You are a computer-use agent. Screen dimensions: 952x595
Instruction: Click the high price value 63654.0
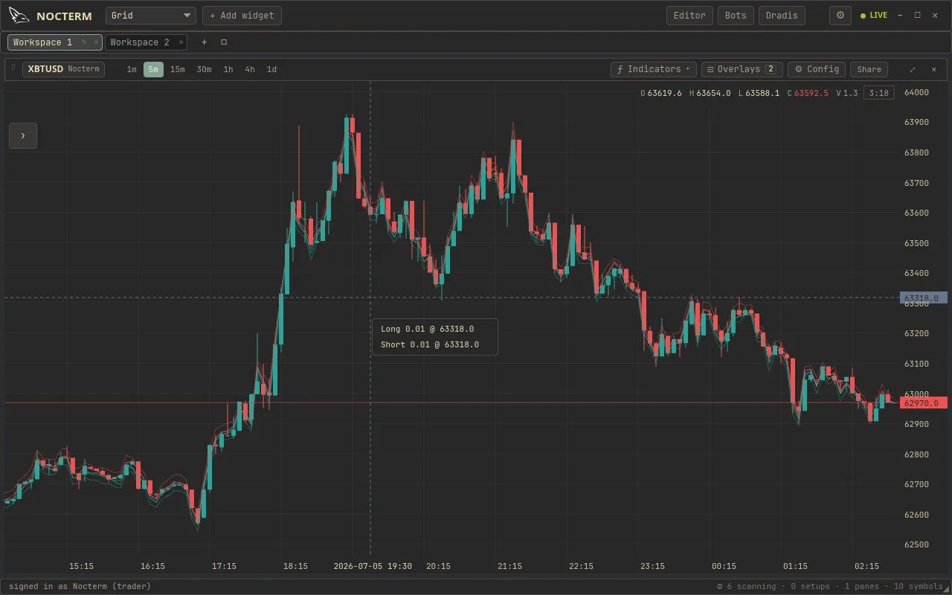(x=713, y=93)
